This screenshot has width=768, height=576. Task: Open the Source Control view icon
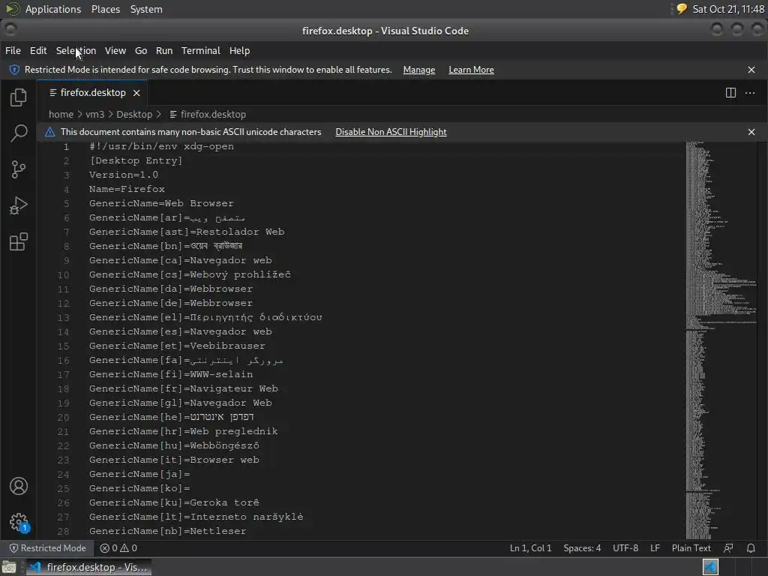18,169
